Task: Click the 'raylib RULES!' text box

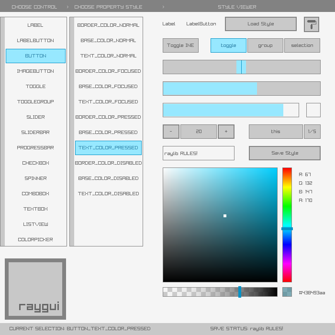Action: pyautogui.click(x=199, y=153)
